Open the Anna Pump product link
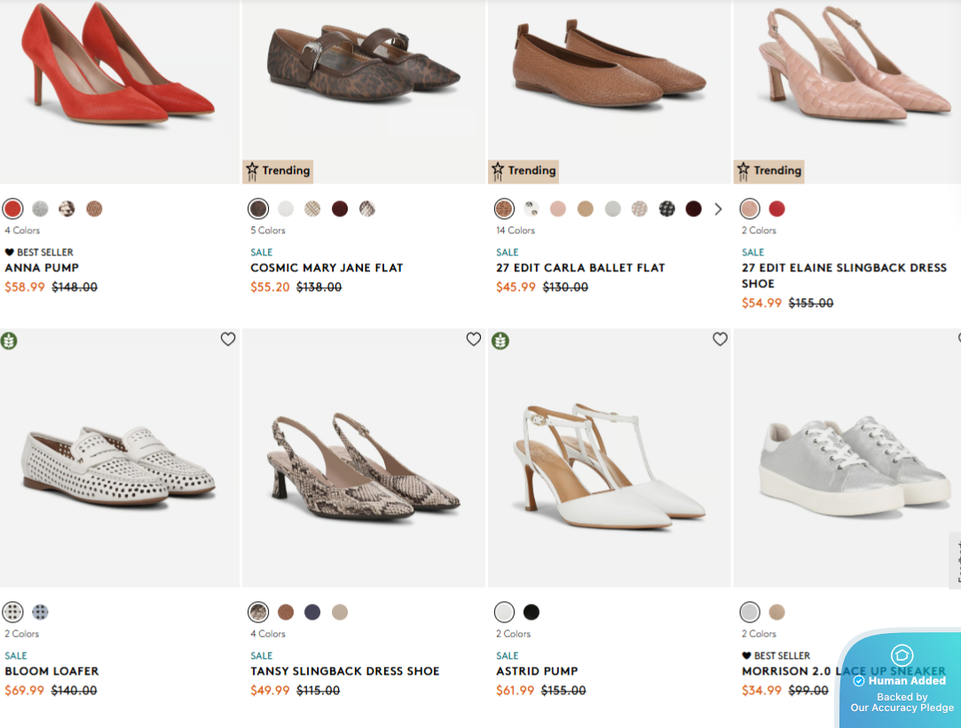The width and height of the screenshot is (961, 728). click(x=42, y=268)
